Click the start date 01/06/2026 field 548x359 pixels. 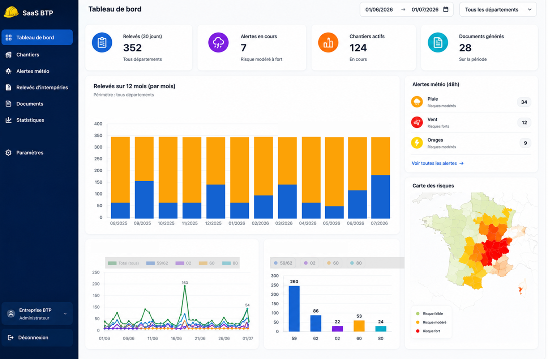(379, 10)
